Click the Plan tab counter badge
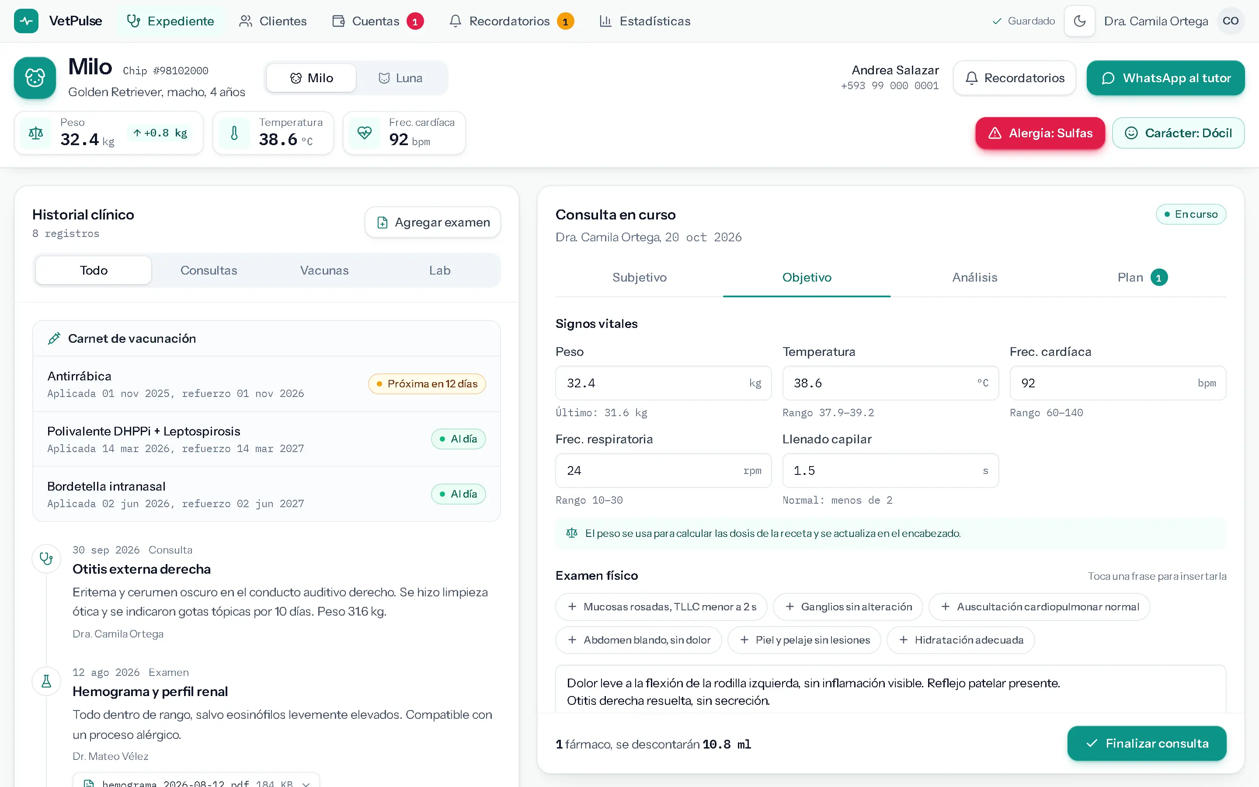This screenshot has height=787, width=1259. tap(1158, 278)
